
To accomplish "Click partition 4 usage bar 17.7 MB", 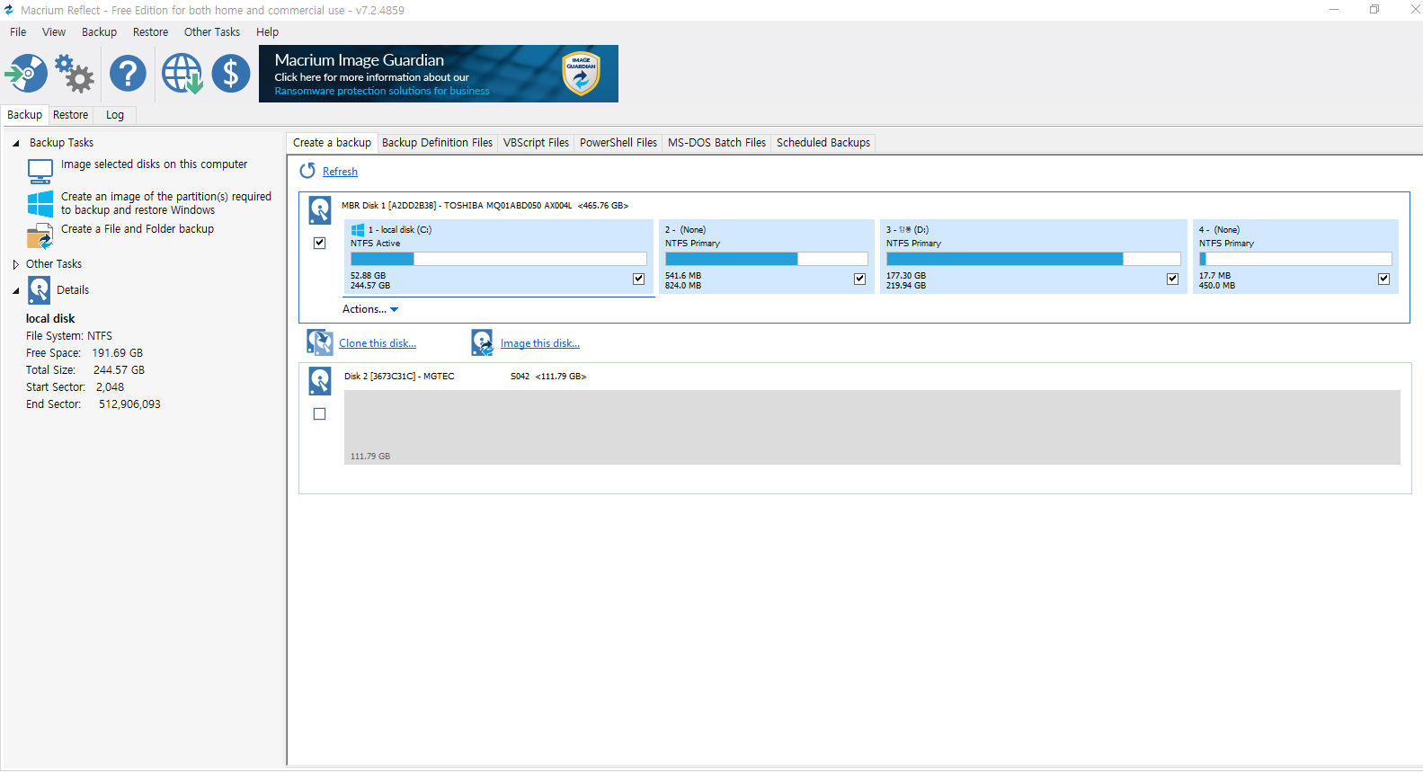I will 1294,259.
